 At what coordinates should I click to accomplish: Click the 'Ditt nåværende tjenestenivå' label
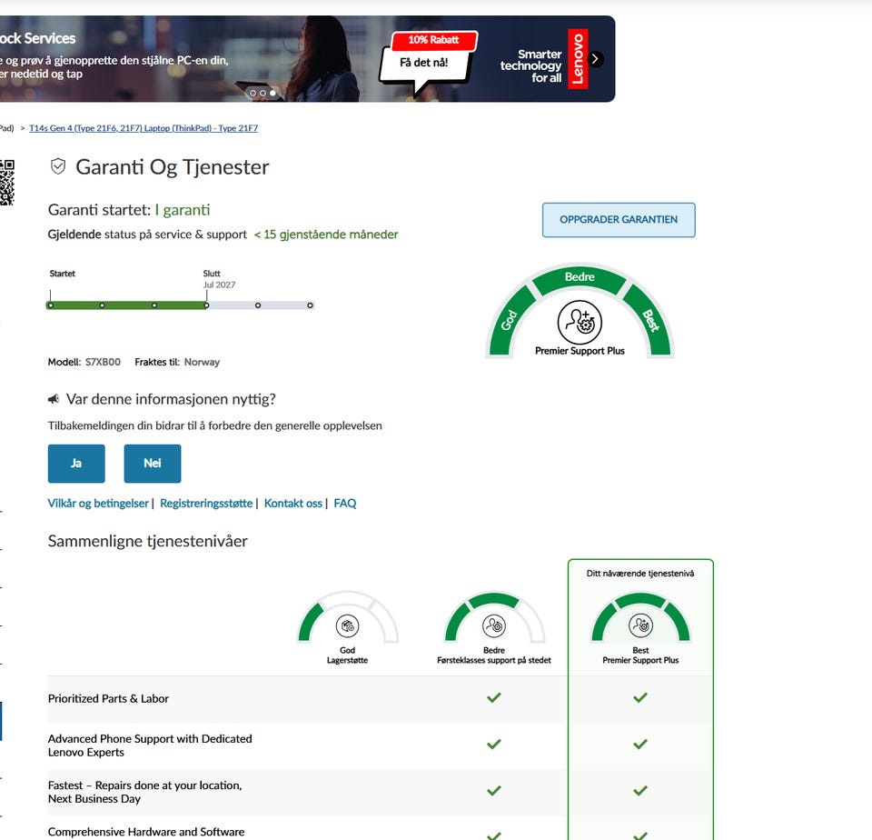click(640, 574)
